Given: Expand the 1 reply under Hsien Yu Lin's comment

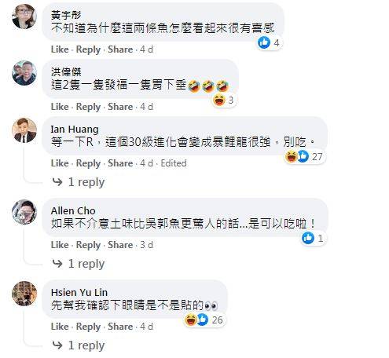Looking at the screenshot, I should click(x=79, y=345).
